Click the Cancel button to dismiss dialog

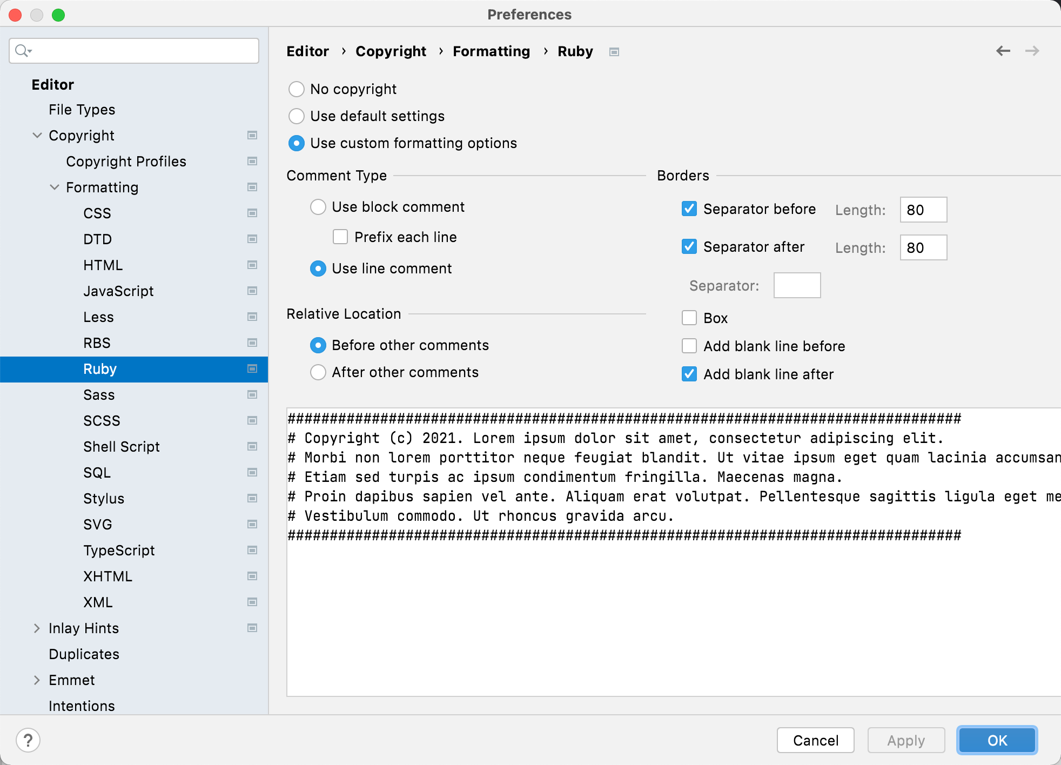[815, 740]
